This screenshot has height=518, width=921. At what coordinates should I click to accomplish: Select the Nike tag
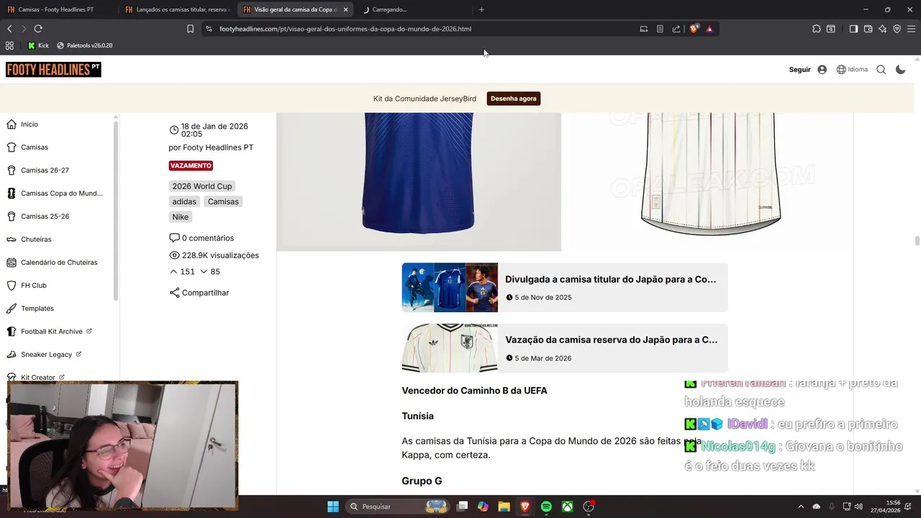pyautogui.click(x=180, y=217)
